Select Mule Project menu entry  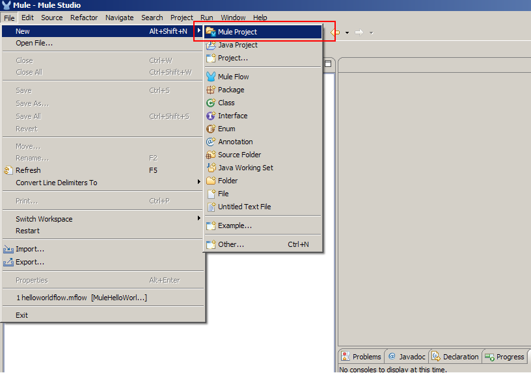(263, 32)
